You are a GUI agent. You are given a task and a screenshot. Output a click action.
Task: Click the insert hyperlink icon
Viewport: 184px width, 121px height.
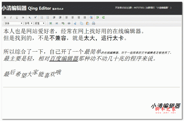tap(63, 23)
